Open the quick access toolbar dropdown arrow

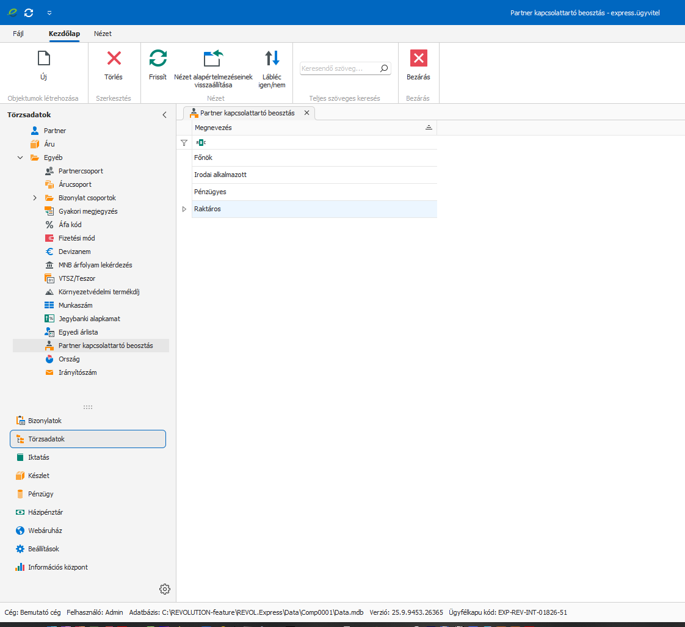coord(49,12)
